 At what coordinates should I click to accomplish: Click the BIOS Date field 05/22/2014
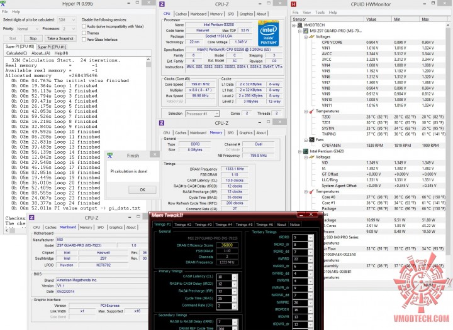point(103,291)
